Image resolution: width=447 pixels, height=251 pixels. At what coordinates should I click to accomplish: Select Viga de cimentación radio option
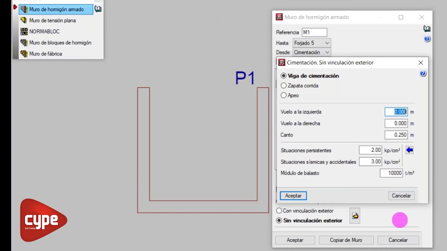tap(284, 76)
